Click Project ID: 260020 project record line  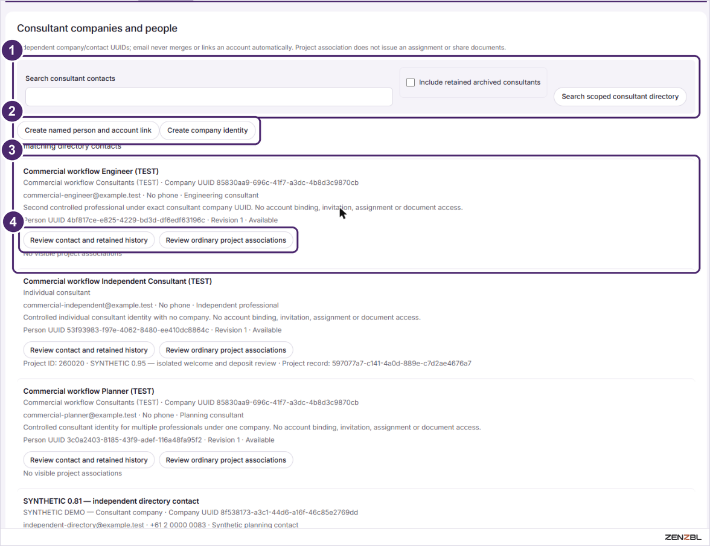(247, 364)
